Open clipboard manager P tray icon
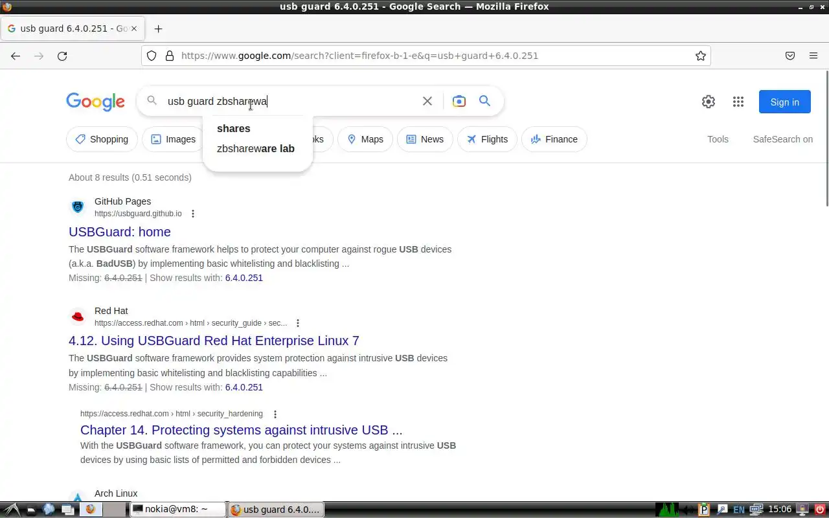Image resolution: width=829 pixels, height=518 pixels. [x=705, y=510]
